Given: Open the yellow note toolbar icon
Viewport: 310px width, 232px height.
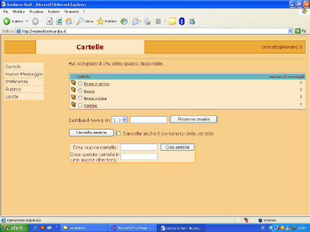Looking at the screenshot, I should [x=172, y=21].
